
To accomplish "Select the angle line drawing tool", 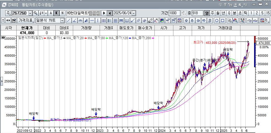I will 74,20.
